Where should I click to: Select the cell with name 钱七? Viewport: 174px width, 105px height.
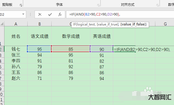[16, 49]
